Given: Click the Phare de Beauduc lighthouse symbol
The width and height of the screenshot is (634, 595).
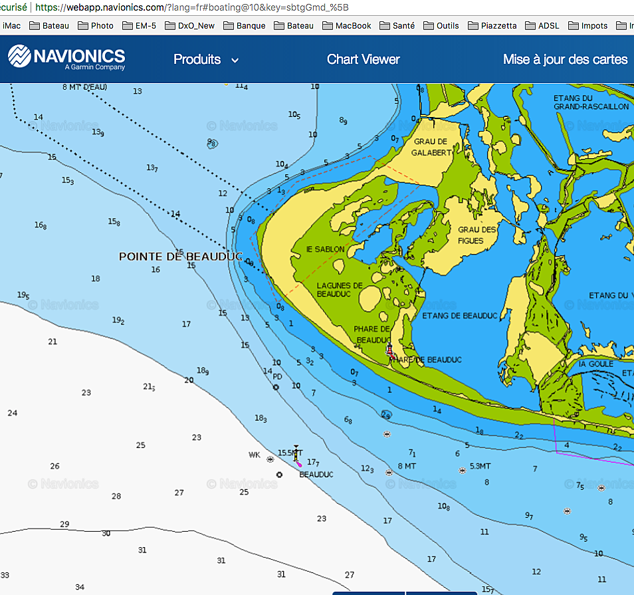Looking at the screenshot, I should pyautogui.click(x=390, y=351).
